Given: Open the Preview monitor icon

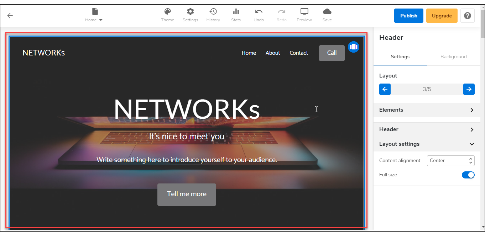Looking at the screenshot, I should click(304, 15).
